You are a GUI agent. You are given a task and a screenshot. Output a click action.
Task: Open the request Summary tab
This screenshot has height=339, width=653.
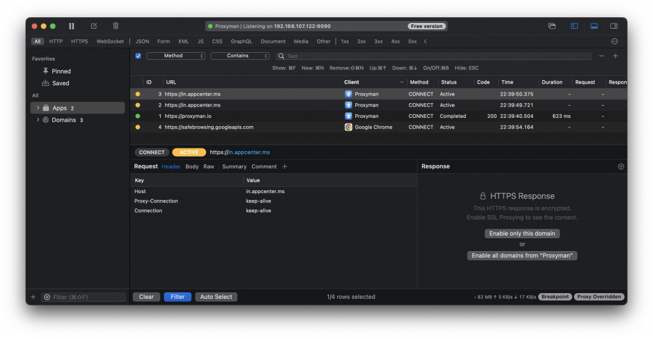[x=234, y=166]
